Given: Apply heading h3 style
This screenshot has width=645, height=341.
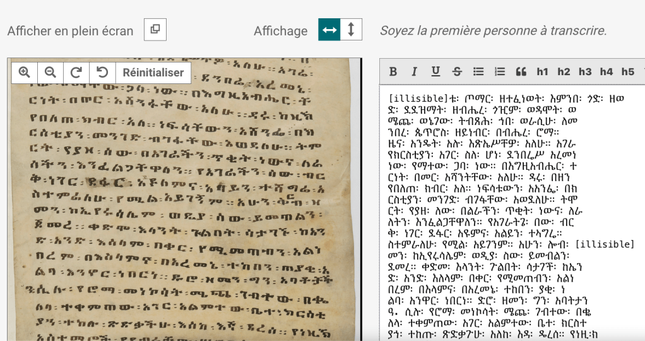Looking at the screenshot, I should 585,71.
